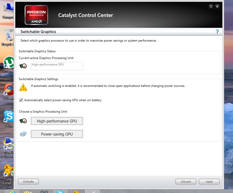Click the "Choose a Graphics Processing Unit:" label
The image size is (233, 193).
(x=43, y=112)
